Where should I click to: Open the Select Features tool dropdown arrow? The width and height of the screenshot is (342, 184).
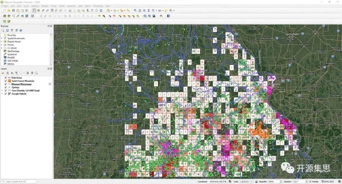(x=111, y=10)
